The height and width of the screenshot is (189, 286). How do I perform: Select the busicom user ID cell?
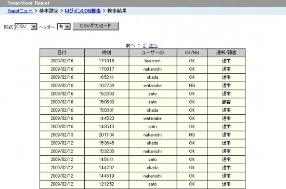[153, 61]
